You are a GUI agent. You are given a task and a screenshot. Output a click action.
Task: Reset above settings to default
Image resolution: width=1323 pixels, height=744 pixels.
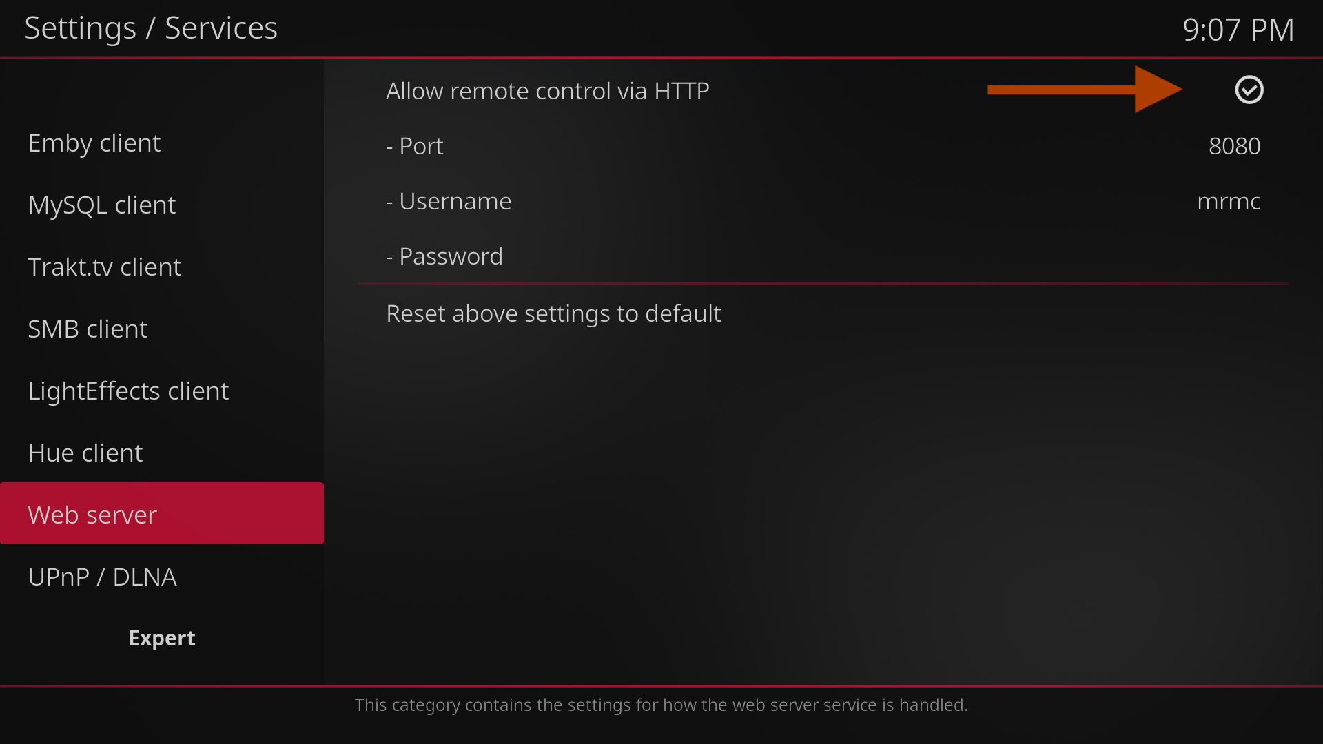click(x=553, y=313)
